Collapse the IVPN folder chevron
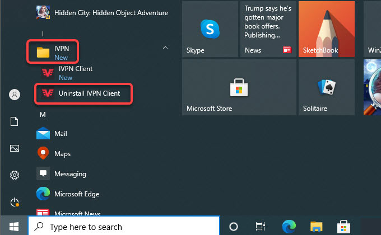The height and width of the screenshot is (235, 381). pyautogui.click(x=165, y=48)
